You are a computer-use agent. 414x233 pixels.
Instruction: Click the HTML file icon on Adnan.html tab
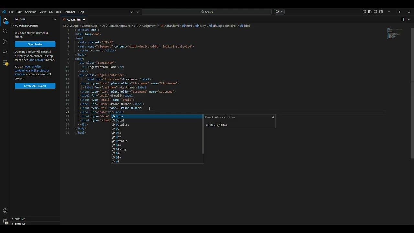pos(64,19)
